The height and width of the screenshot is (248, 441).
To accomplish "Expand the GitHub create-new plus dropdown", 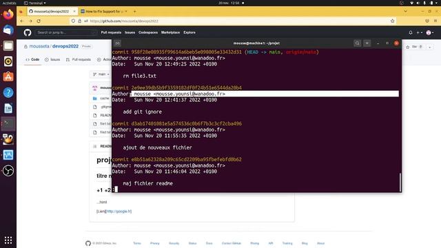I will coord(420,32).
